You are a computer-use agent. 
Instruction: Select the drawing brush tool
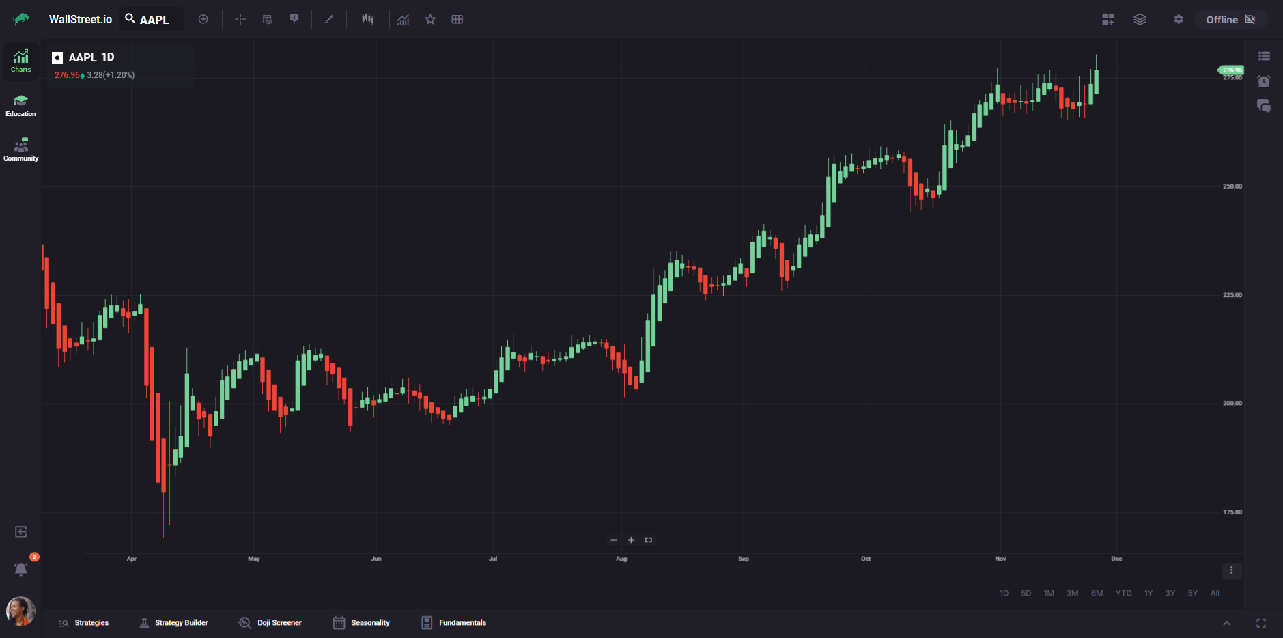[x=329, y=19]
